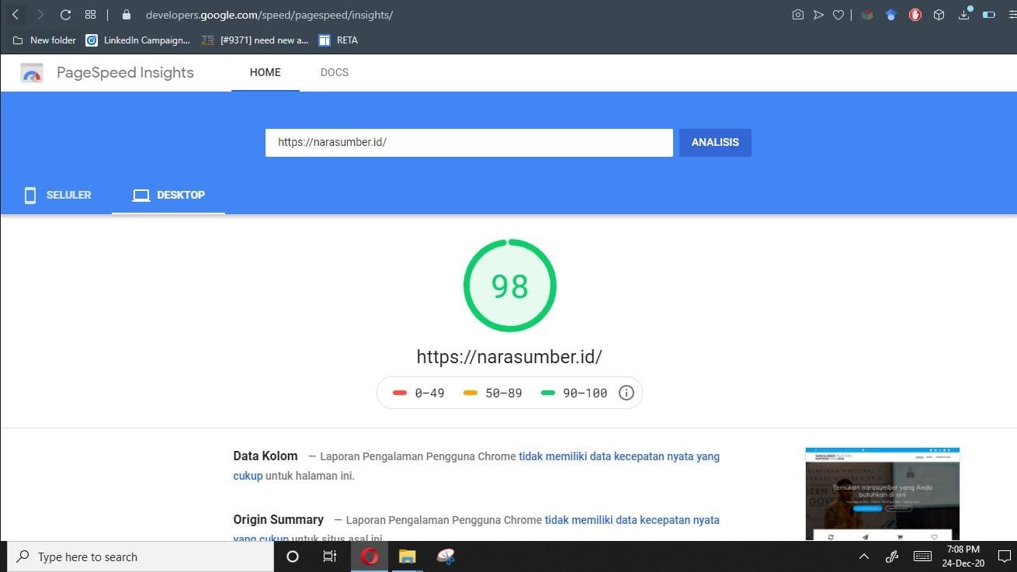The height and width of the screenshot is (572, 1017).
Task: Click the ANALISIS button
Action: (714, 142)
